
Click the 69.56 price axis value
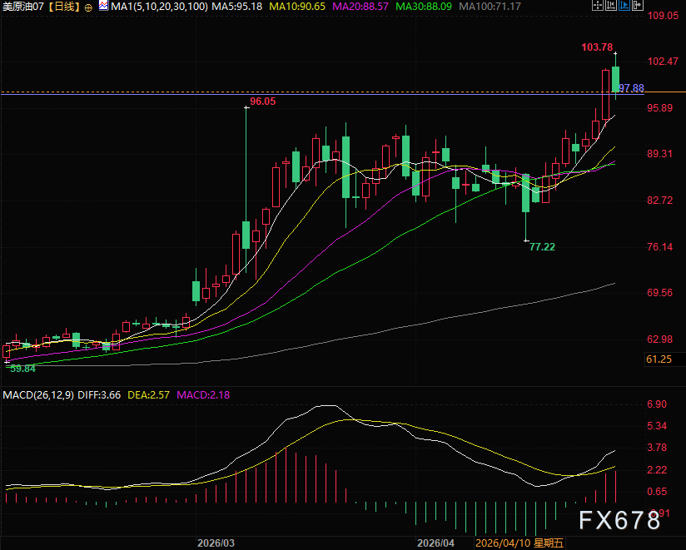pyautogui.click(x=659, y=293)
